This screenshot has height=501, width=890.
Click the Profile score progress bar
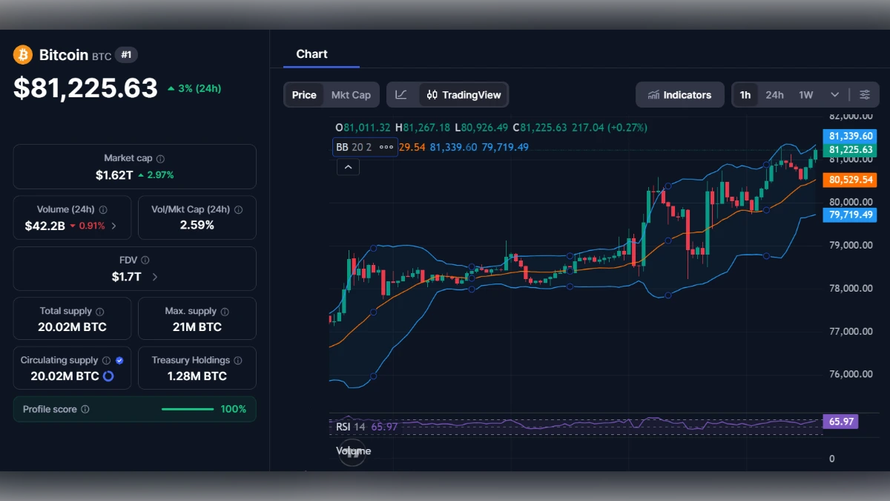point(188,410)
